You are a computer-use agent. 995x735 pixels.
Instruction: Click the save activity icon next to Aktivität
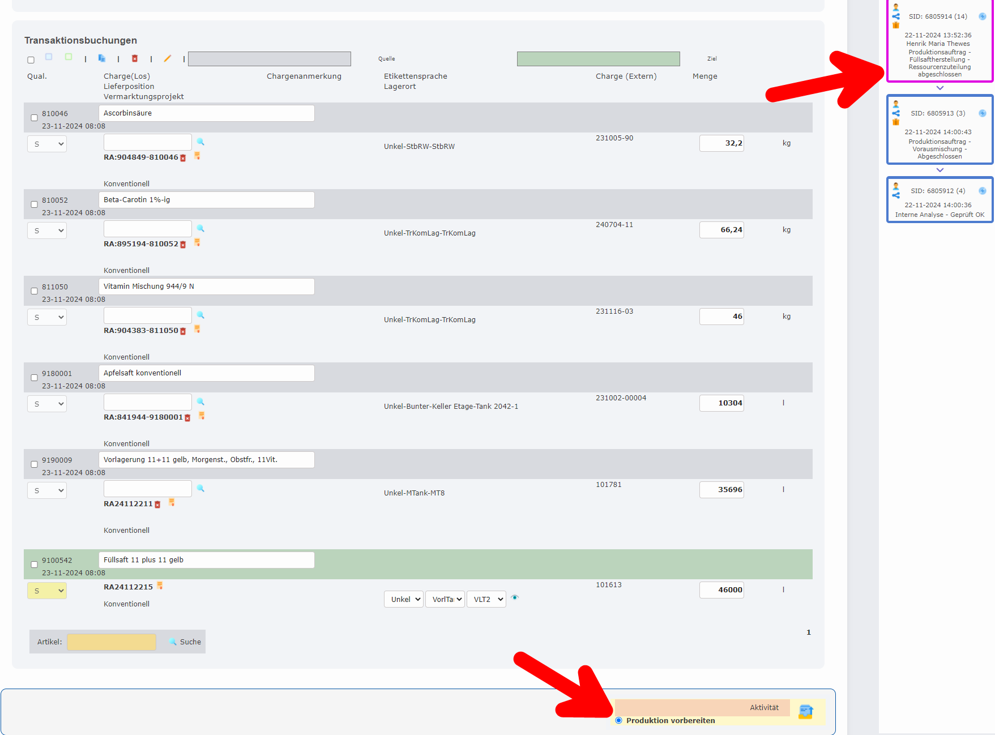805,711
